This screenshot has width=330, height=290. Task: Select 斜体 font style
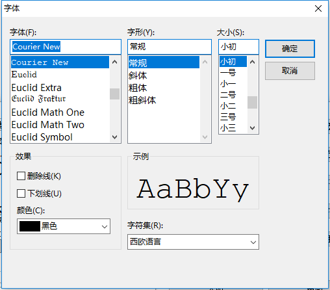click(x=164, y=75)
